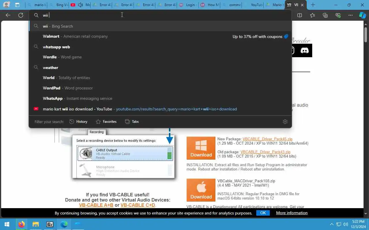Select the WordPad suggestion

[160, 88]
